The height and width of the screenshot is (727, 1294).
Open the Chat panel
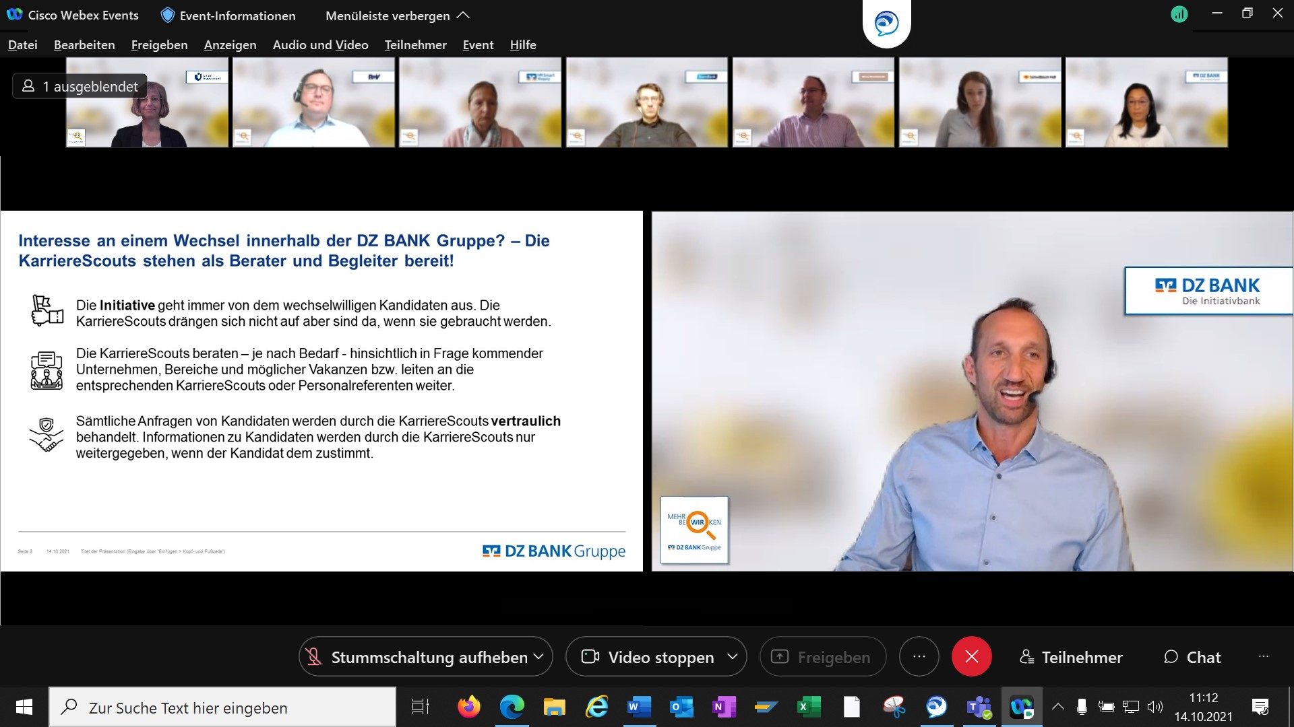click(x=1192, y=657)
